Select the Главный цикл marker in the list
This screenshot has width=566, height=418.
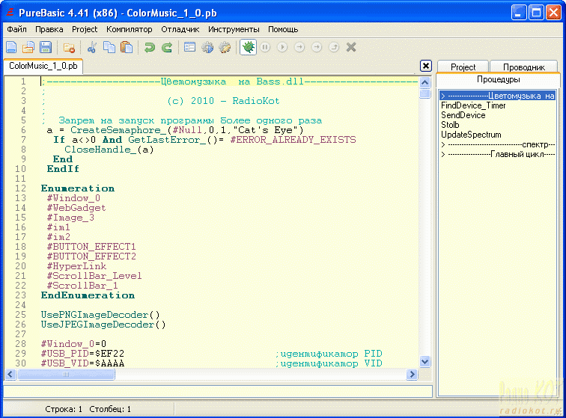[497, 154]
